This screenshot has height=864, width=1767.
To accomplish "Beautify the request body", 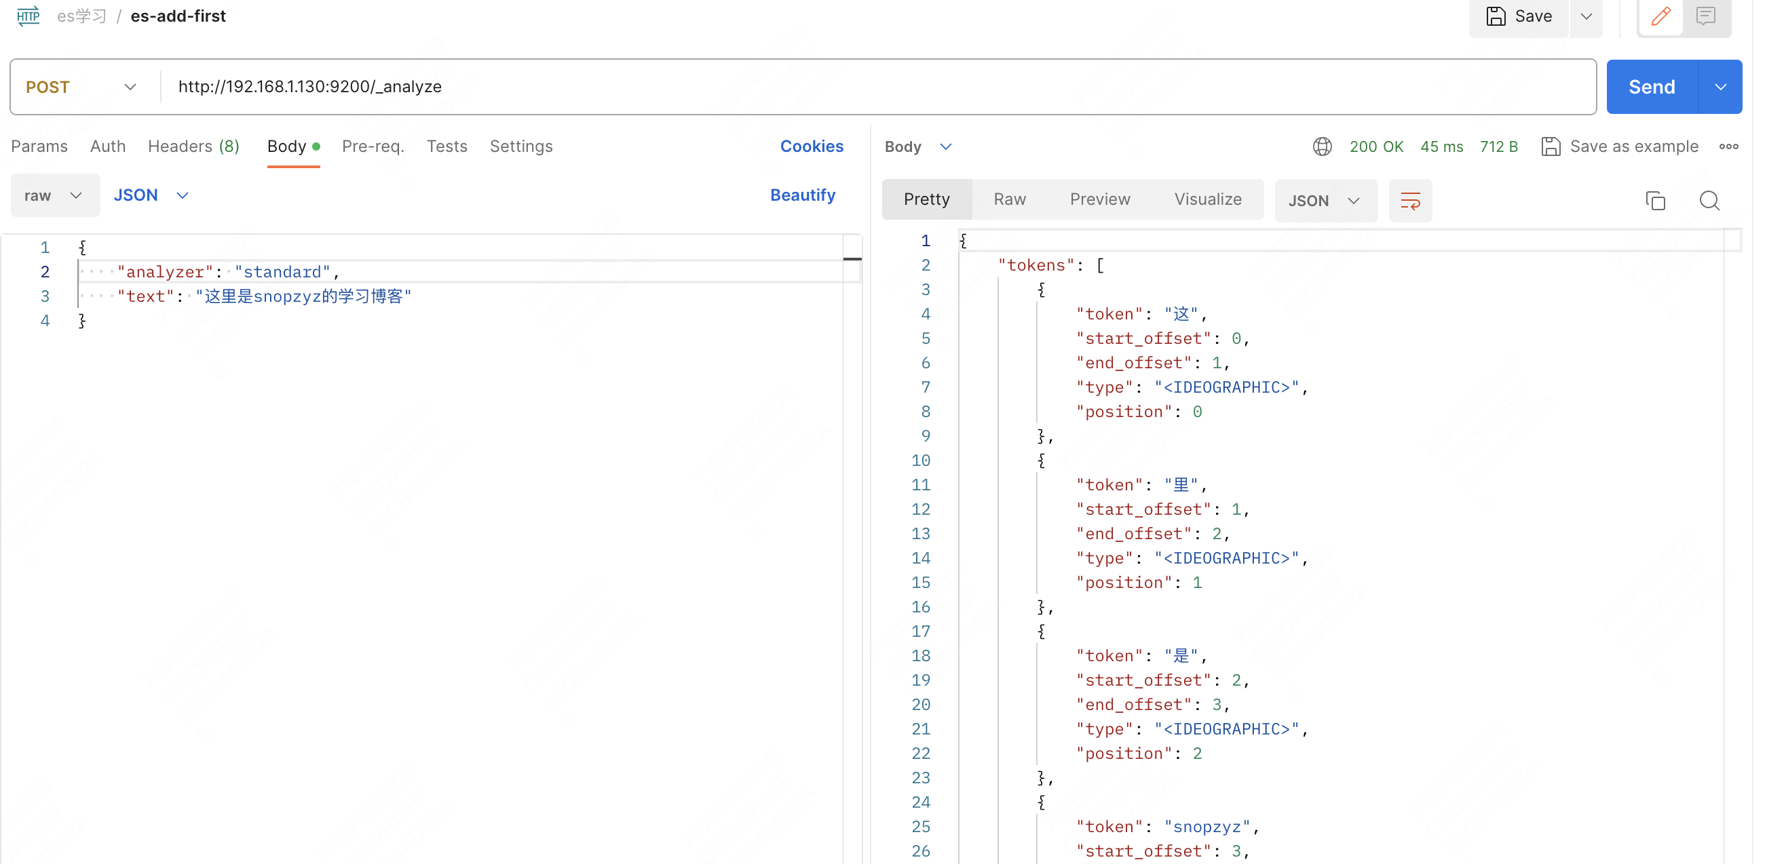I will pyautogui.click(x=803, y=195).
